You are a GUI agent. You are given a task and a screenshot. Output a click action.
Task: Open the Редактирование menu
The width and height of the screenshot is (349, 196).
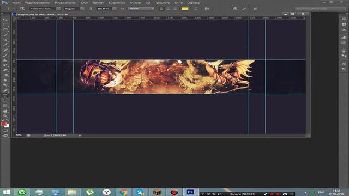[37, 3]
